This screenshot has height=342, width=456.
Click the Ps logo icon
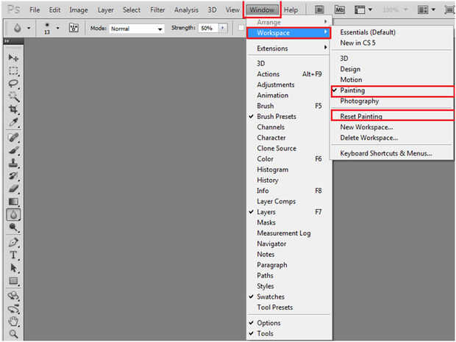coord(13,10)
